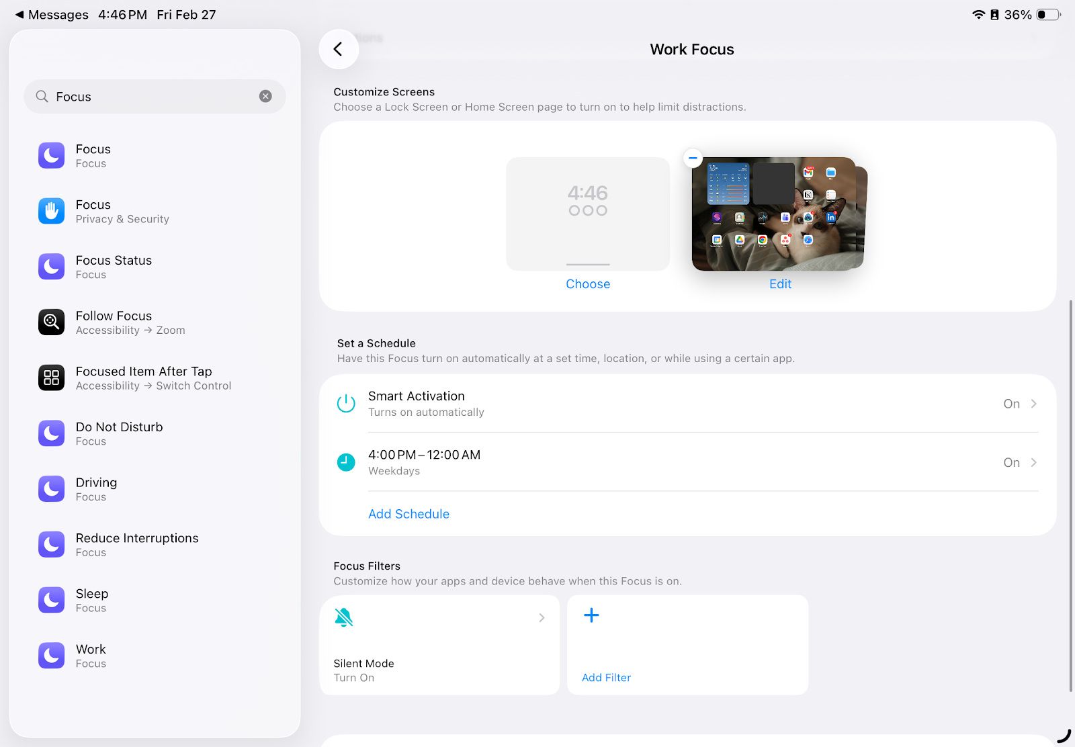This screenshot has height=747, width=1075.
Task: Expand the Weekdays schedule chevron
Action: pos(1034,463)
